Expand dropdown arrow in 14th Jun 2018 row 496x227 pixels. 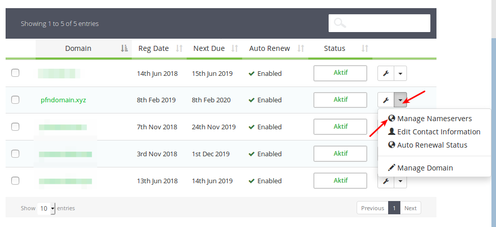[400, 73]
